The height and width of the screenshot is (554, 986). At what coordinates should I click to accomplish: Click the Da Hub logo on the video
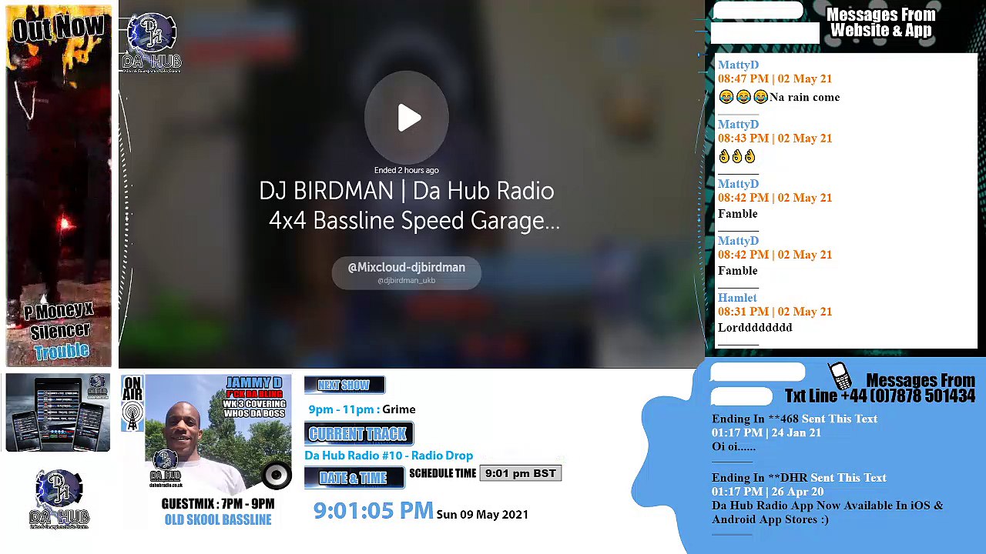[x=152, y=43]
